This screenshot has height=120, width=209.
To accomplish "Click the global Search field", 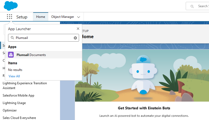I will [x=197, y=6].
